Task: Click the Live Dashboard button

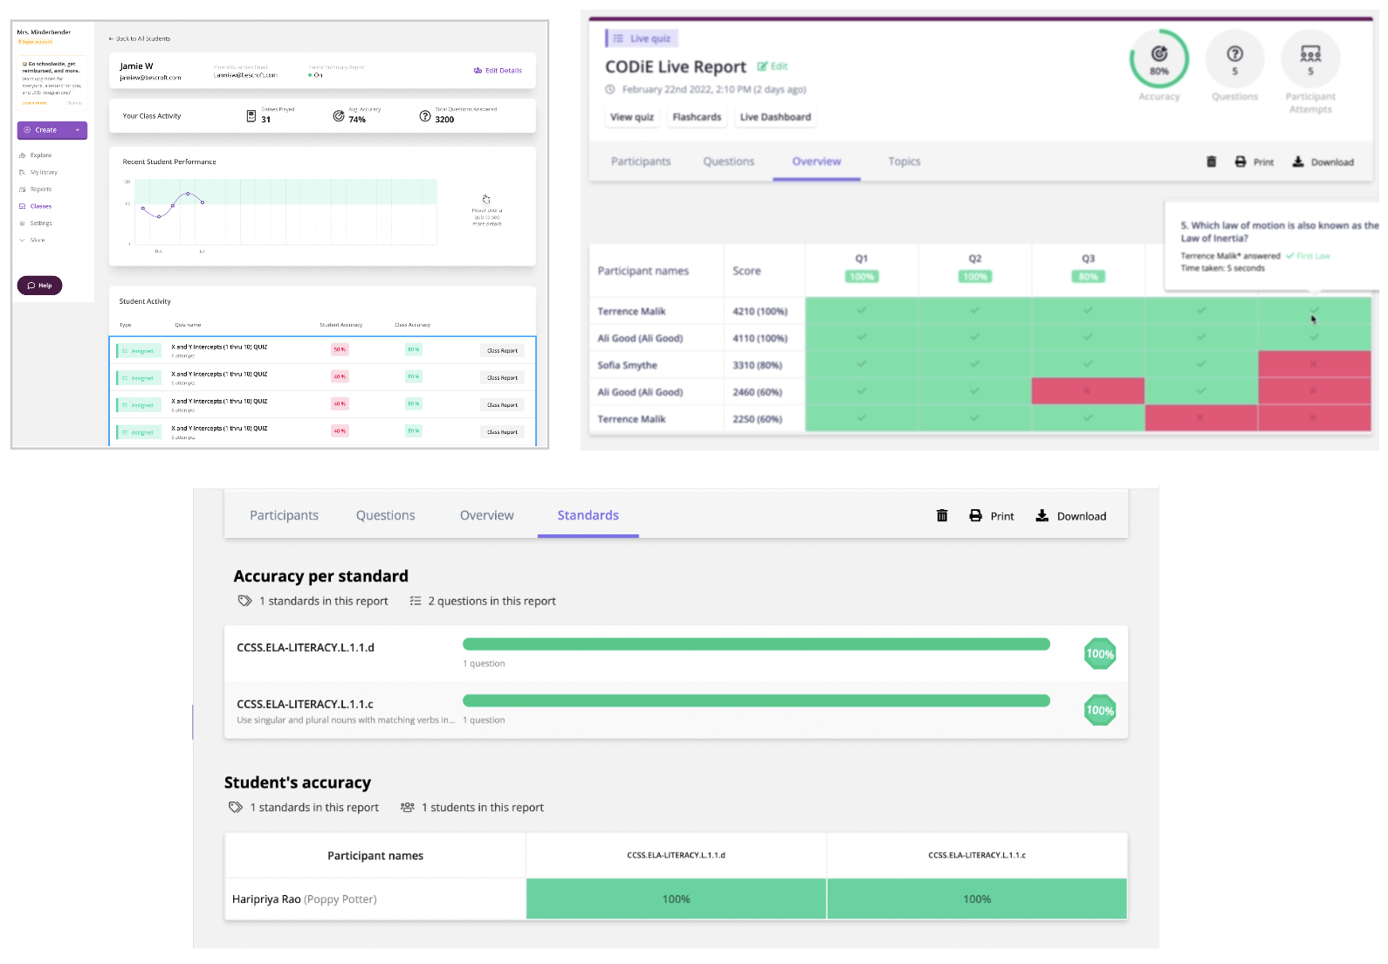Action: coord(775,117)
